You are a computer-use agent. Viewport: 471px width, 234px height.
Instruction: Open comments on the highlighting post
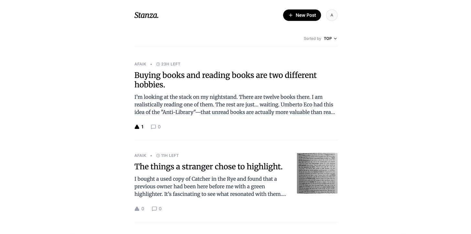click(x=154, y=209)
